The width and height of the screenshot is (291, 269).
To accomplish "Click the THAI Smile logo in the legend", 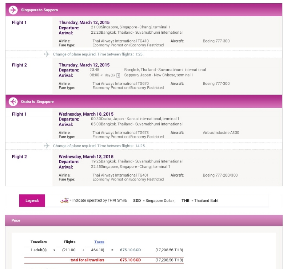I will (x=65, y=200).
